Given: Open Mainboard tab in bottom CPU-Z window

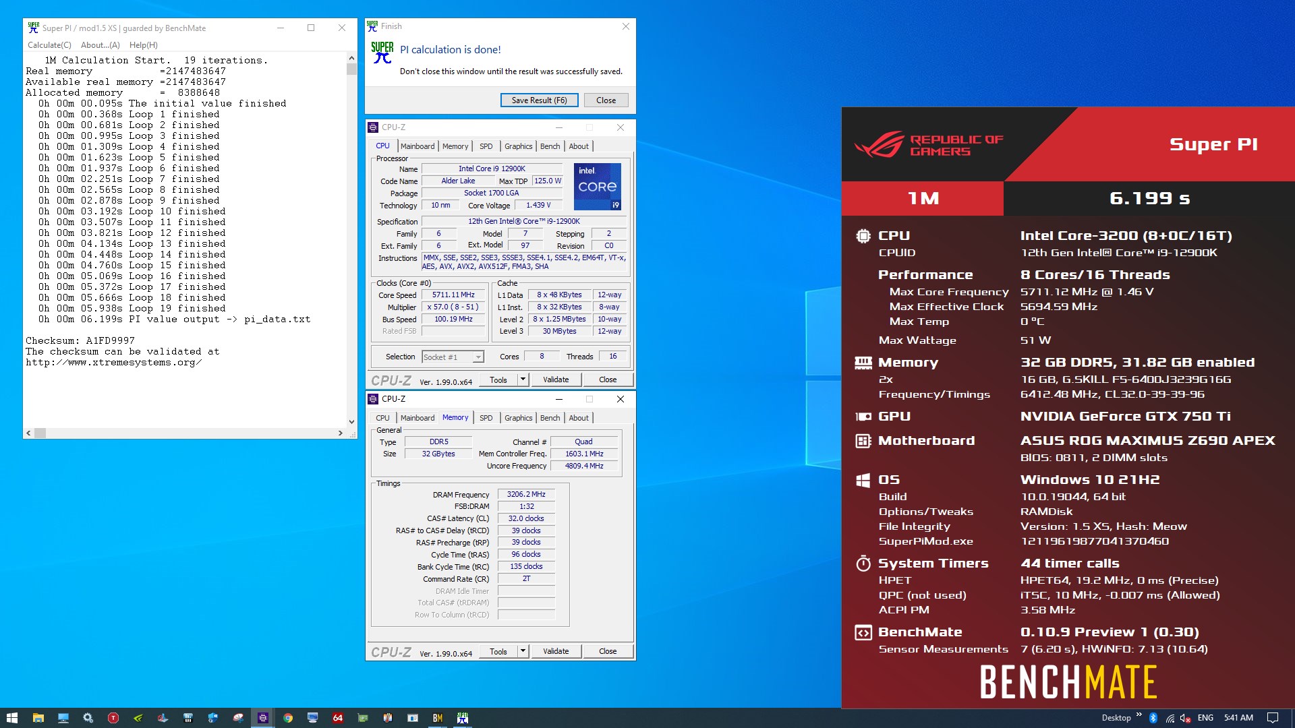Looking at the screenshot, I should [418, 418].
